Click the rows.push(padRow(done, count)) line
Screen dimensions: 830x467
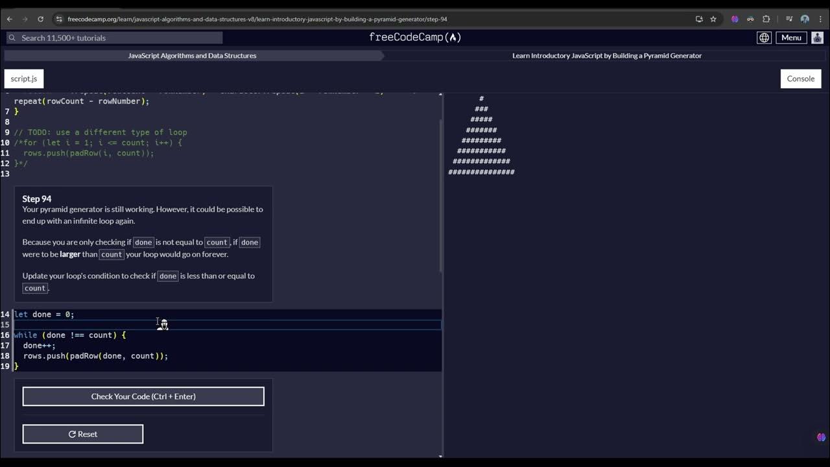96,355
